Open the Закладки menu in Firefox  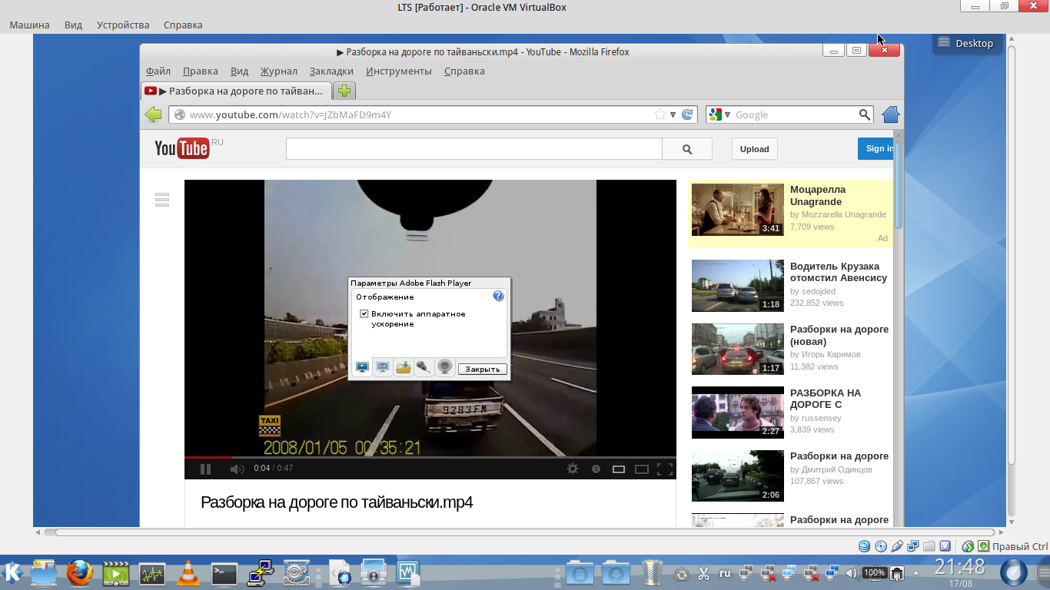pos(331,71)
